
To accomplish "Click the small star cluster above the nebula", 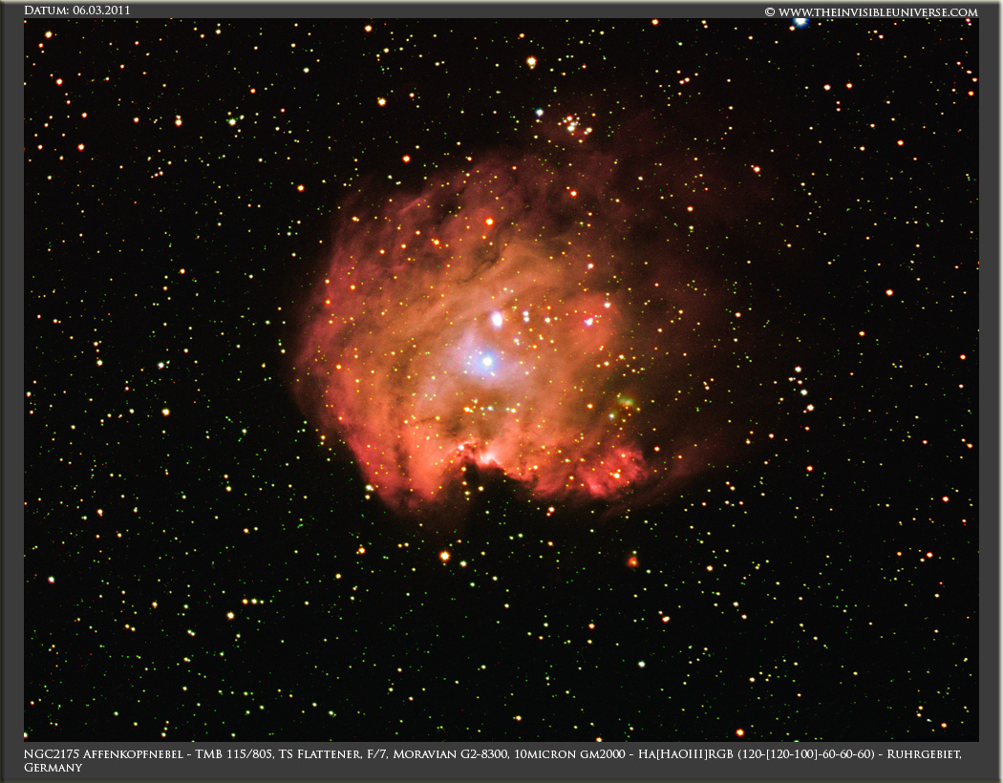I will (x=573, y=123).
